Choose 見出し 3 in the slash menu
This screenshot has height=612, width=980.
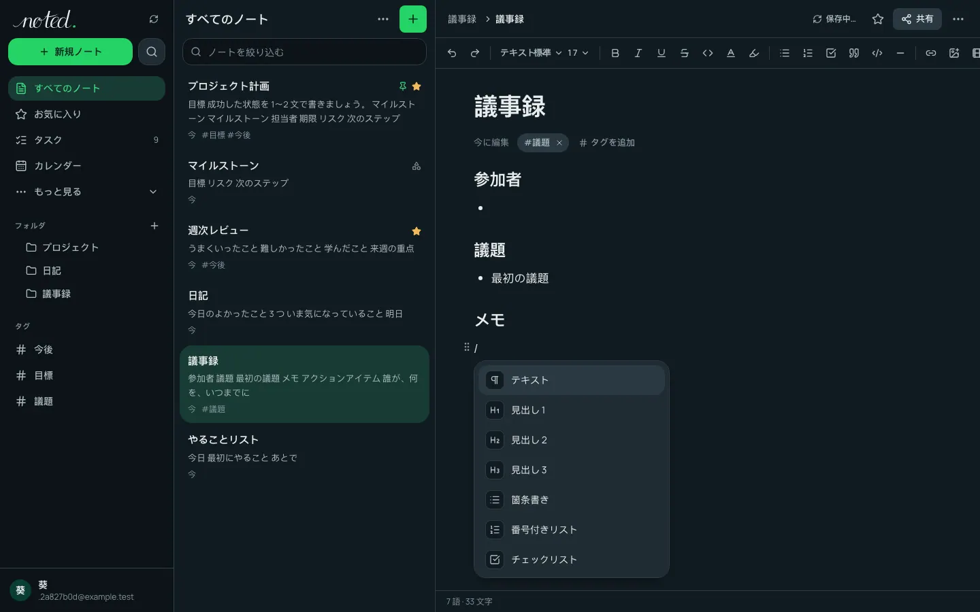click(x=572, y=470)
